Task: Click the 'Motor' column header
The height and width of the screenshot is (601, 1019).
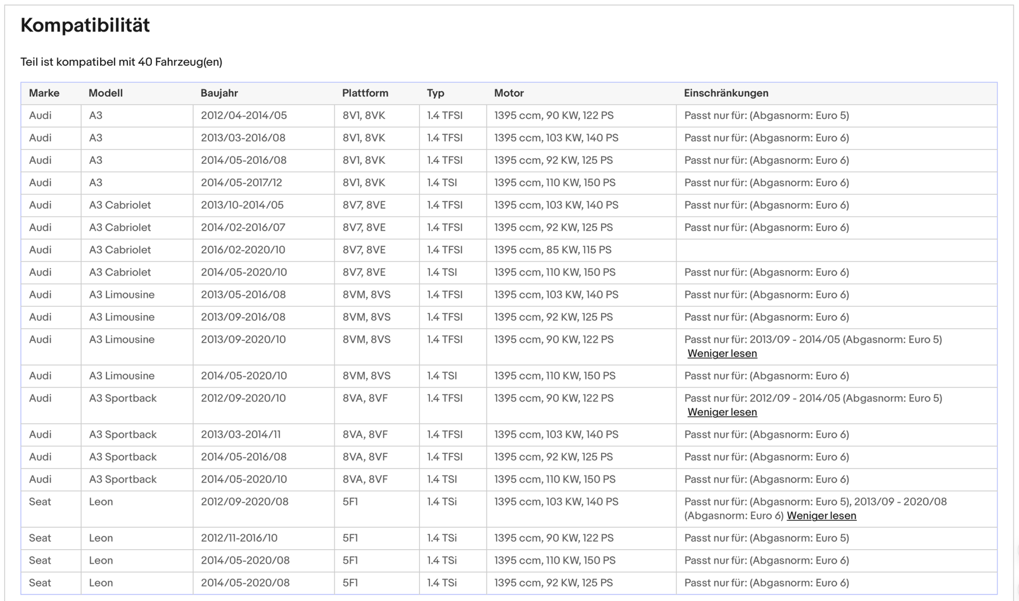Action: pyautogui.click(x=508, y=93)
